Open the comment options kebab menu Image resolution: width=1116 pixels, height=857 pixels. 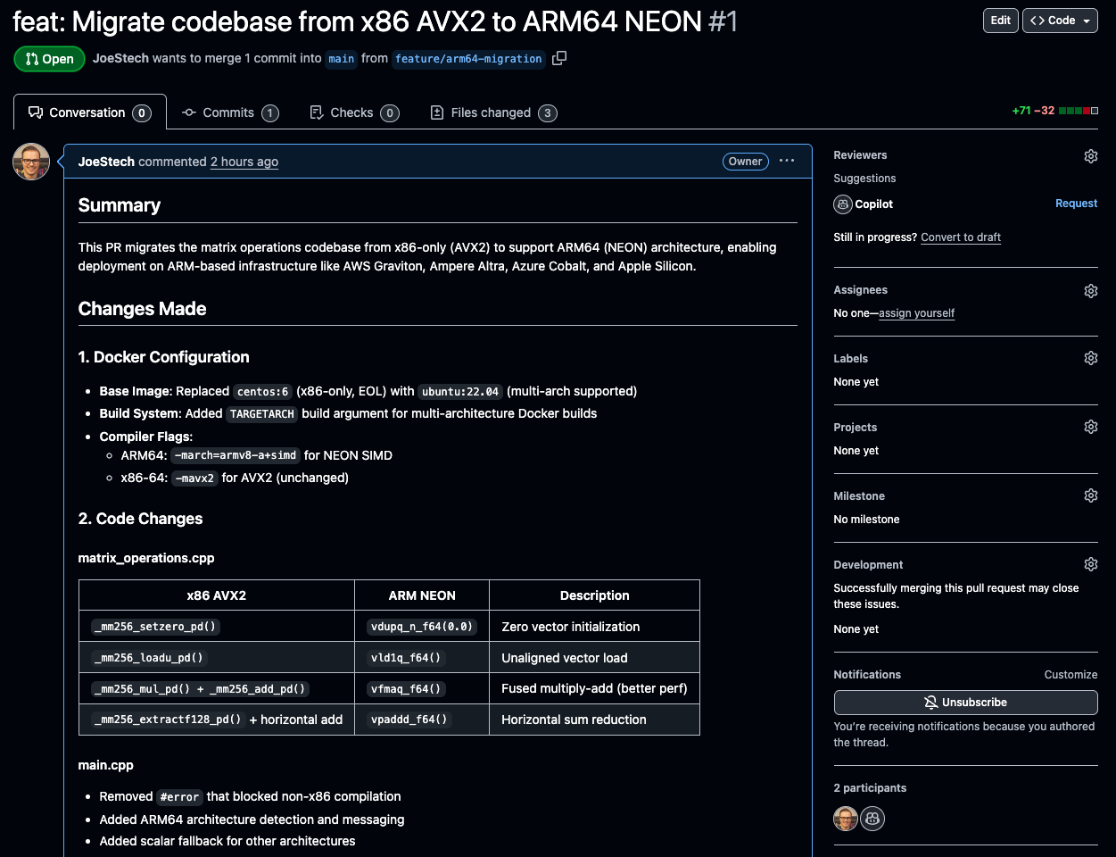click(786, 161)
